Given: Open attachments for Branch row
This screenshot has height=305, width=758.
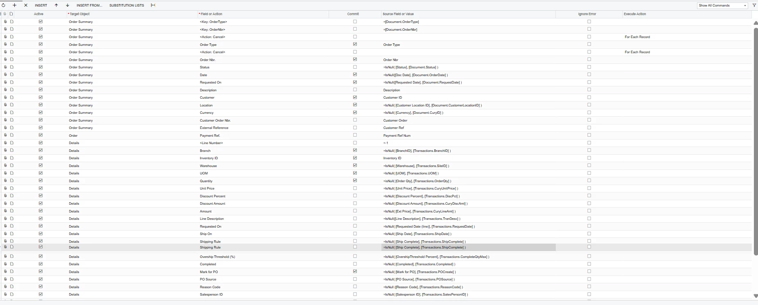Looking at the screenshot, I should coord(5,150).
